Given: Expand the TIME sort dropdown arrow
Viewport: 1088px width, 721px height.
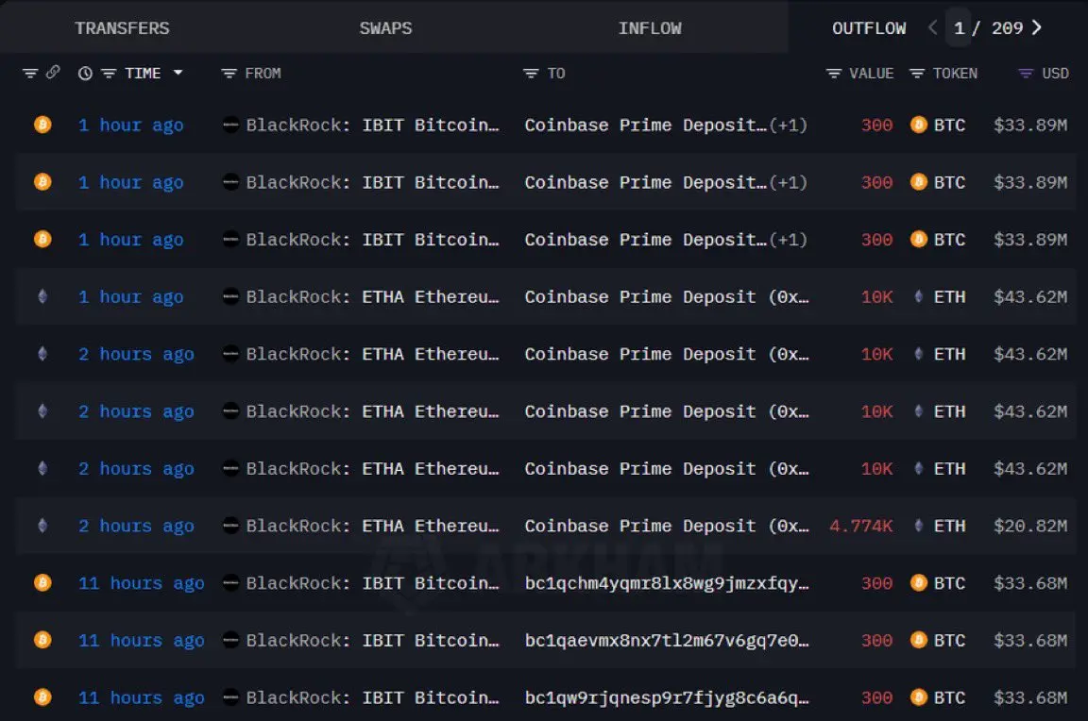Looking at the screenshot, I should click(x=178, y=73).
